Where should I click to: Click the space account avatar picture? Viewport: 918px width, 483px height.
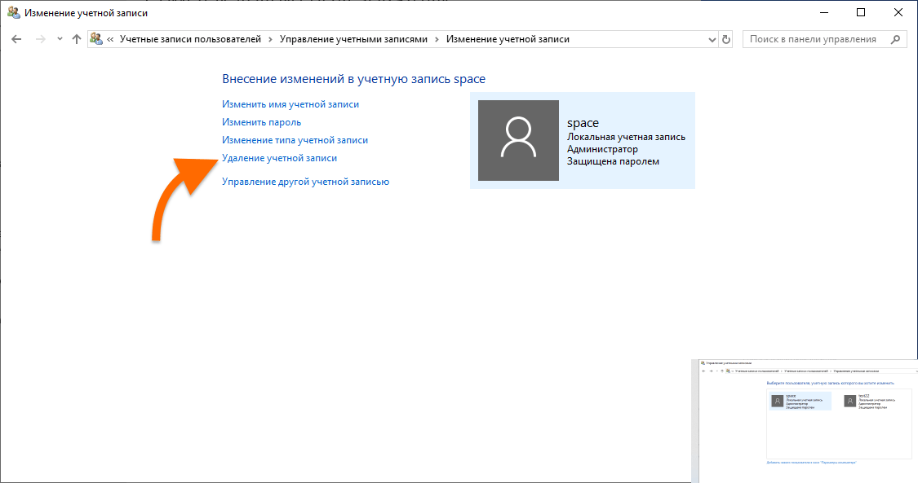pos(518,140)
